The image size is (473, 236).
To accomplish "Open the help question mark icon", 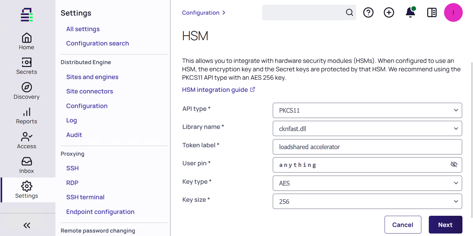I will click(368, 12).
